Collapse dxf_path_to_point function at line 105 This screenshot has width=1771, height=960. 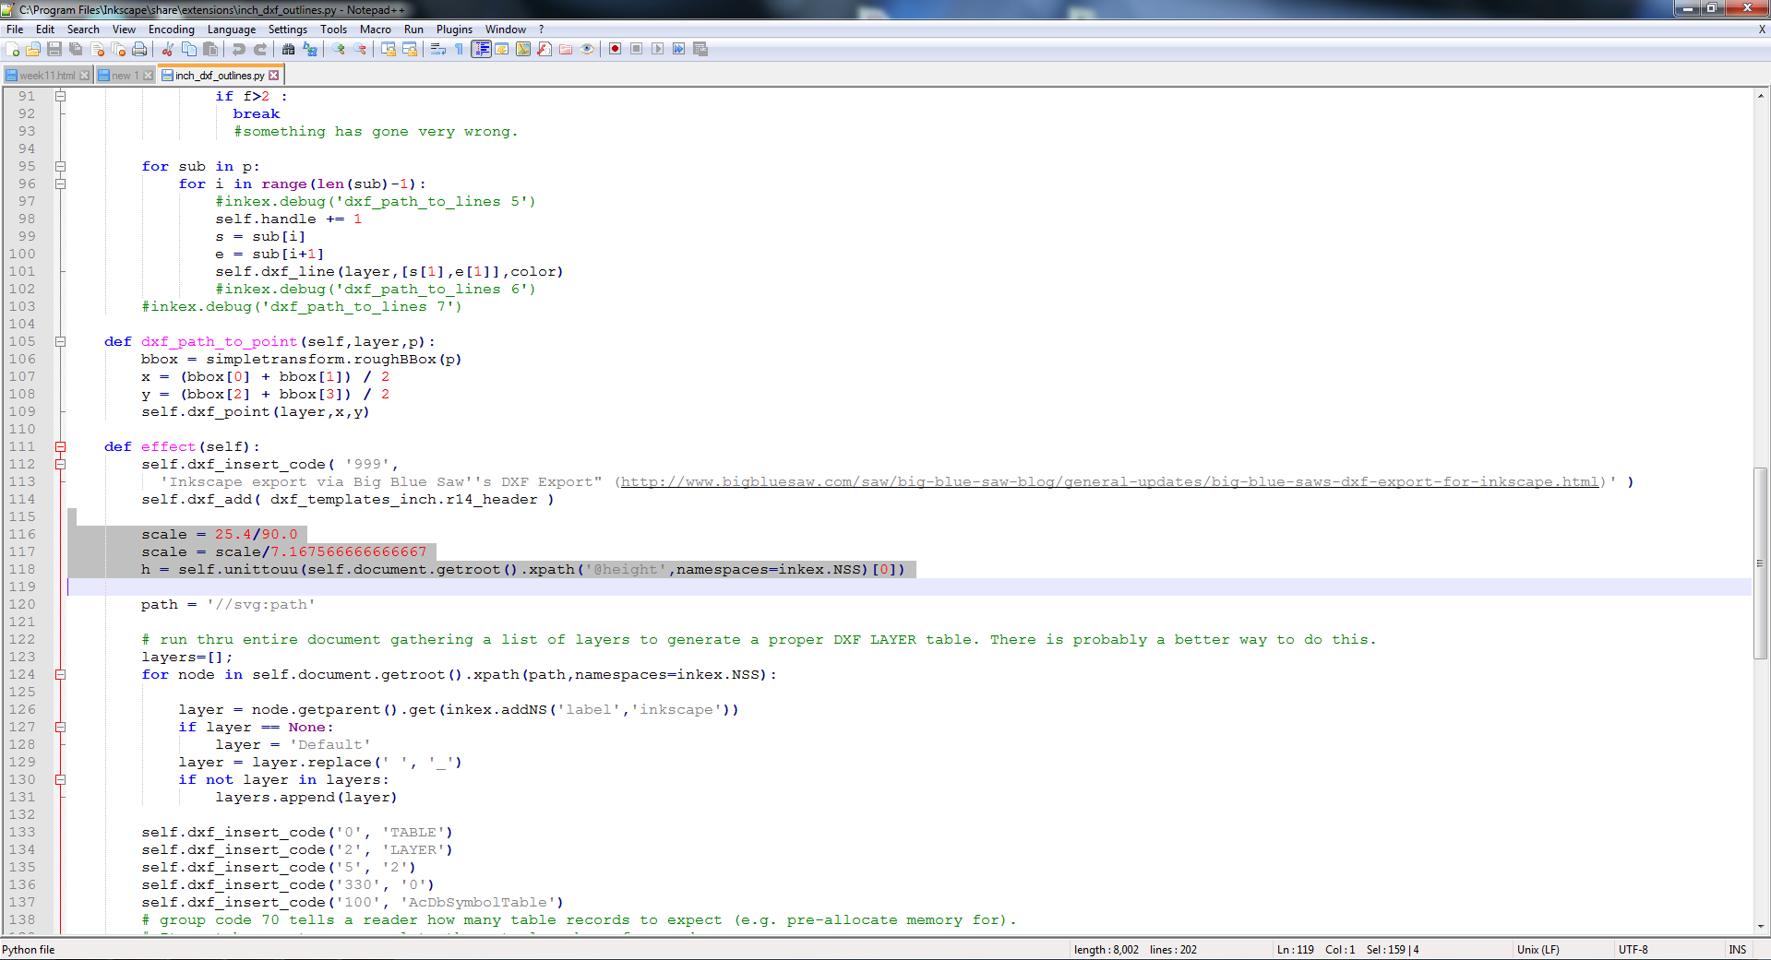(60, 342)
